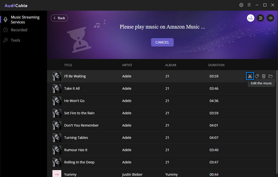Open hamburger menu in title bar
The height and width of the screenshot is (177, 278).
tap(249, 5)
